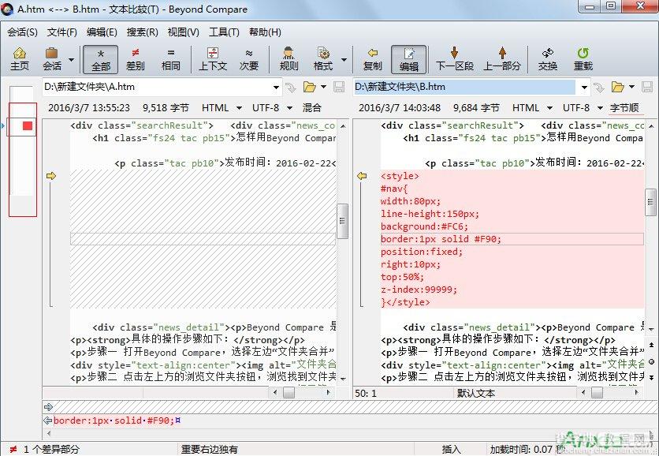
Task: Open the 文件(F) menu
Action: (61, 32)
